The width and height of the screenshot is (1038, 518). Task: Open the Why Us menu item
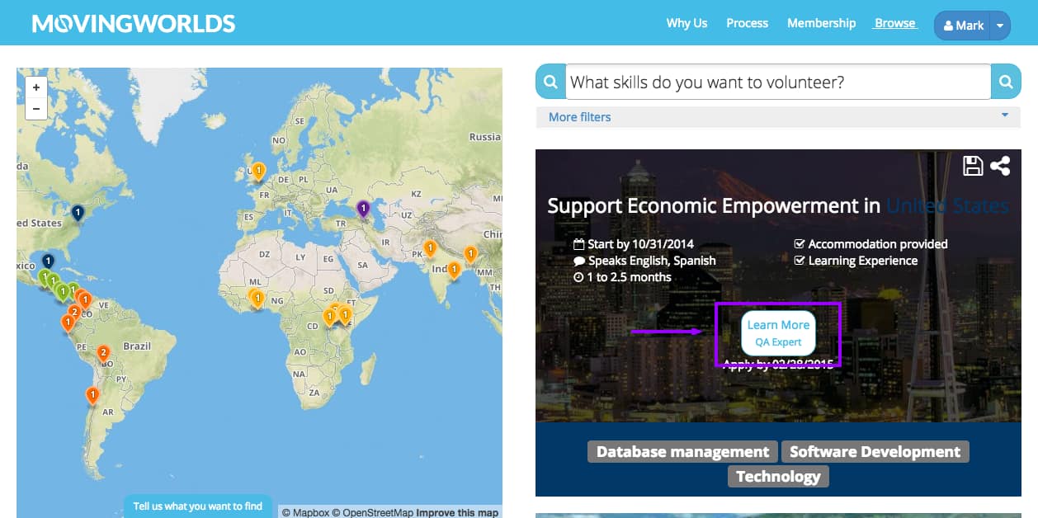tap(686, 23)
